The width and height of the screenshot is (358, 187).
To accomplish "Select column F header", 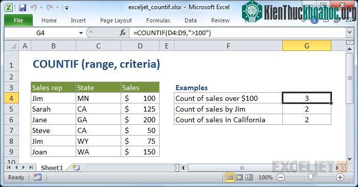I will 228,46.
